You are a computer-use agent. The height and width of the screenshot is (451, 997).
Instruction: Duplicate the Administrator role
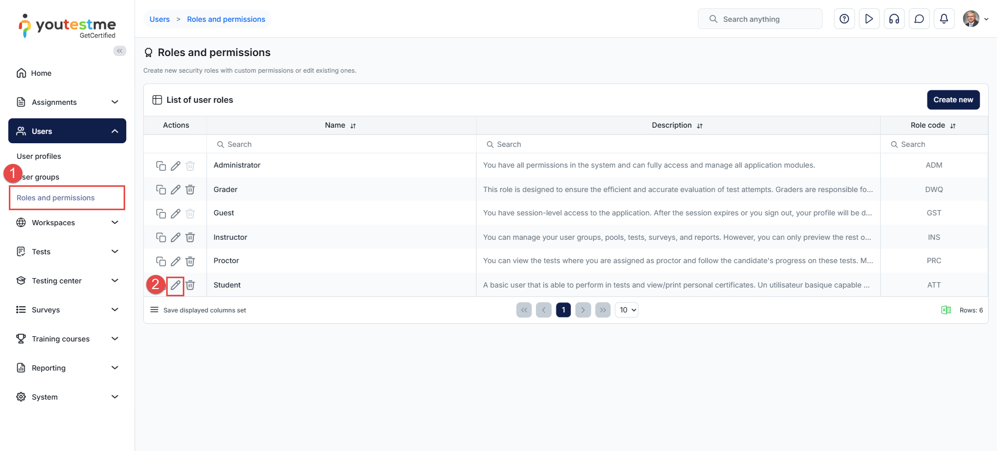click(161, 166)
